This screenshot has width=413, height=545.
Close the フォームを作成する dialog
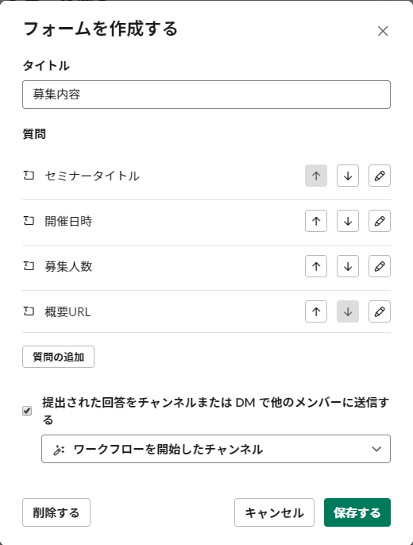(x=383, y=31)
